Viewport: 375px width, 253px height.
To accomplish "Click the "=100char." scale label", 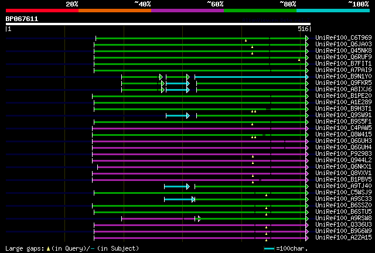I will [292, 248].
